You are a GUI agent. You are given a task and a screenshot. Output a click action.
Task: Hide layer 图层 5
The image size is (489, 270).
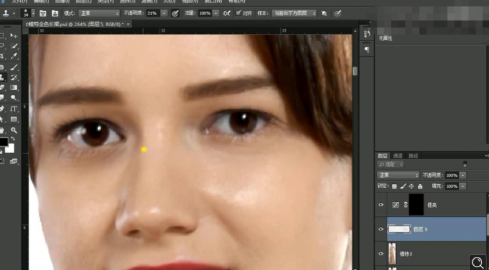[381, 229]
